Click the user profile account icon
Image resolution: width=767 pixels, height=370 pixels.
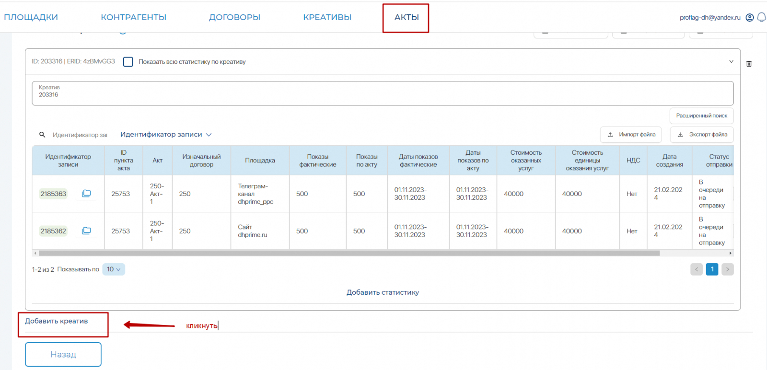click(750, 18)
